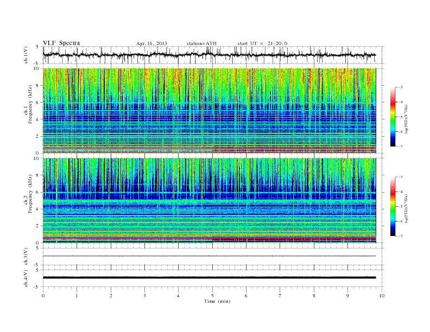This screenshot has height=332, width=430.
Task: Click the time axis tick label '10'
Action: [x=382, y=296]
